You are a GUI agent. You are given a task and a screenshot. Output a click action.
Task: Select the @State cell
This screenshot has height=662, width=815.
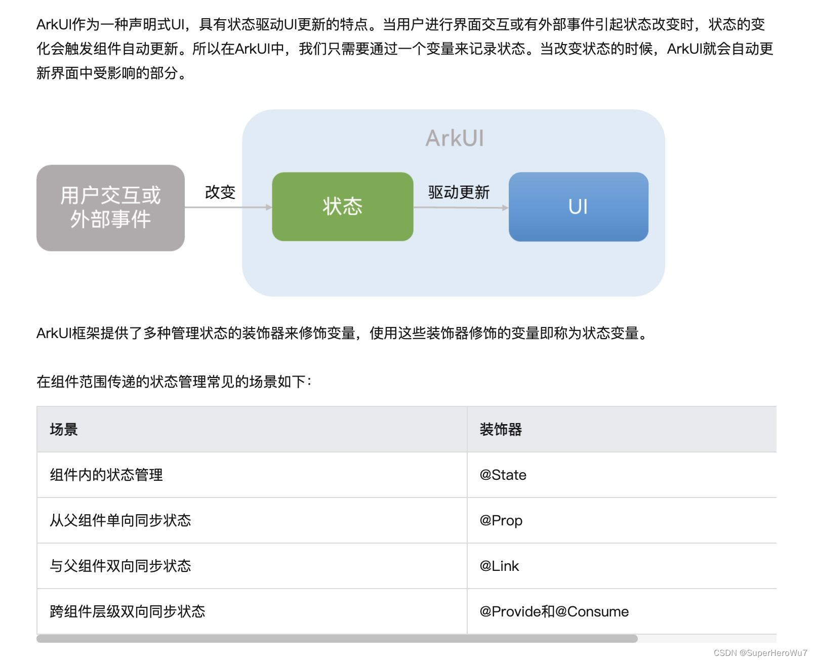coord(622,475)
